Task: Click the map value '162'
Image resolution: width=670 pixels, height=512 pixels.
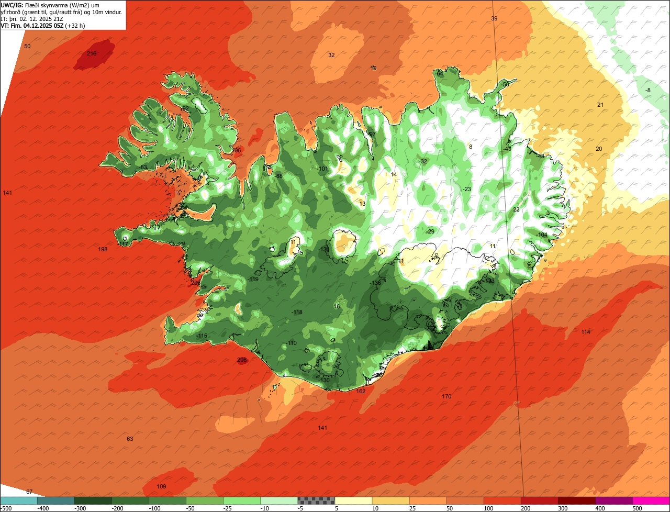Action: coord(361,391)
